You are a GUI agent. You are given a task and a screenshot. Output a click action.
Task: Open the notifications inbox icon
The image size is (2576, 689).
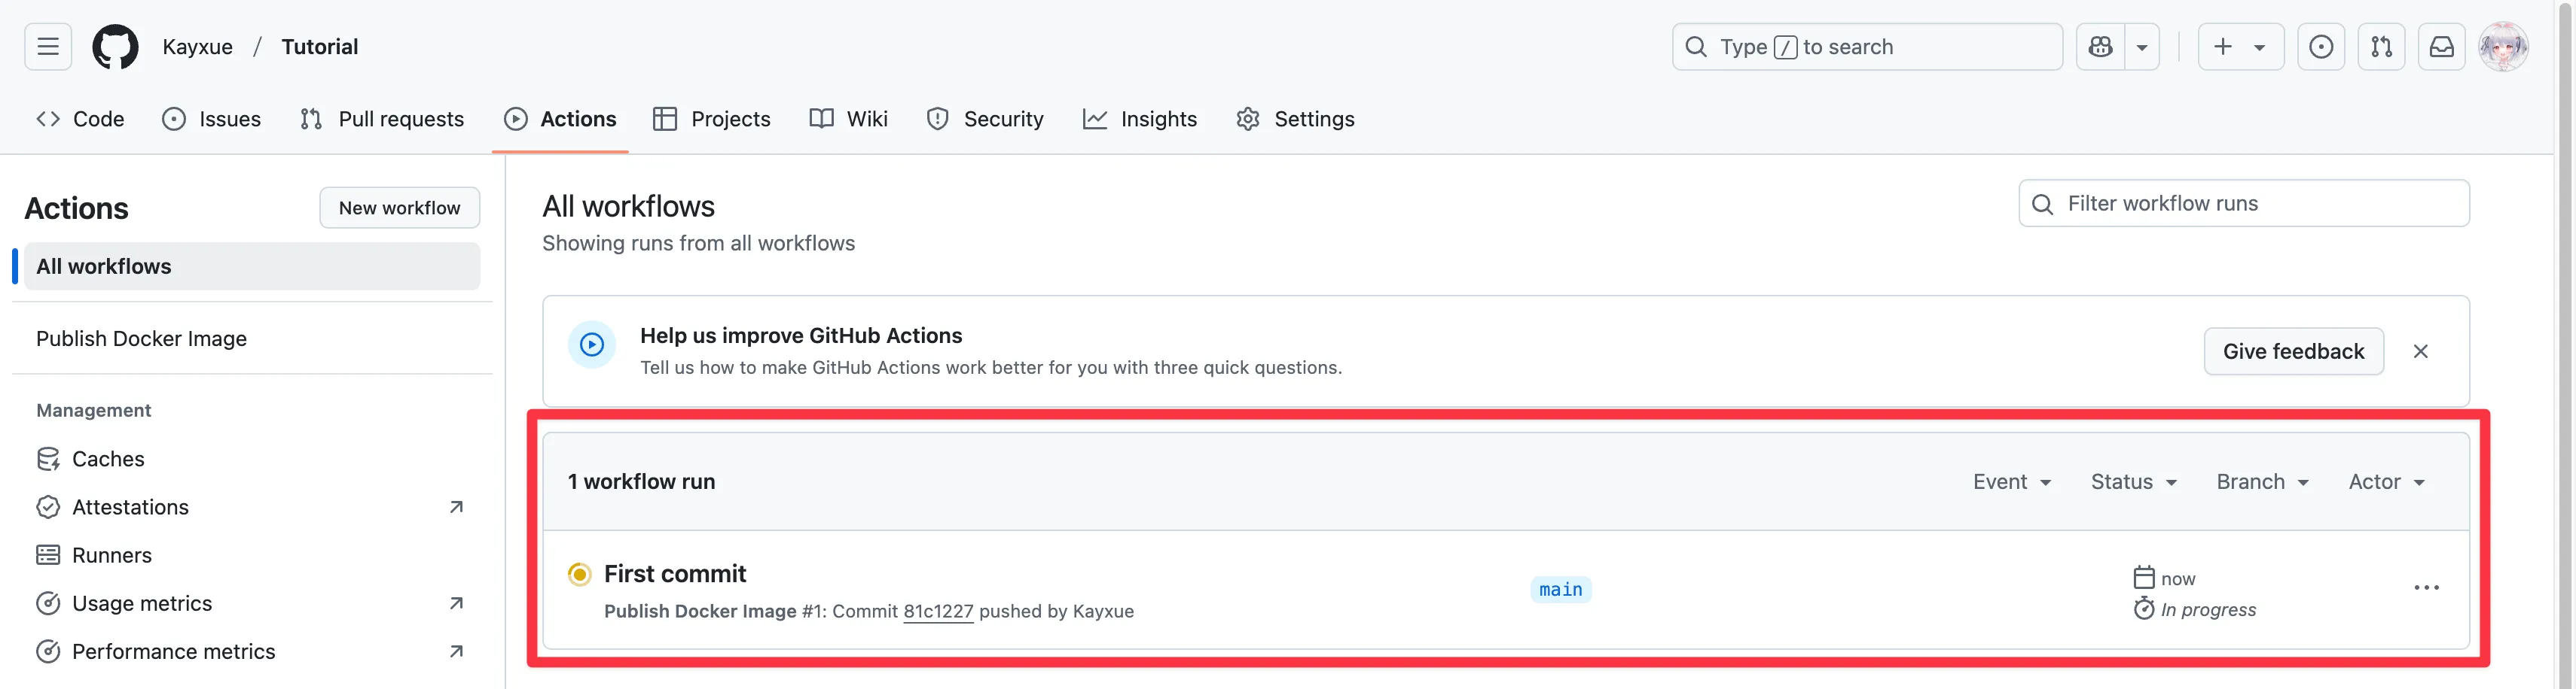pos(2441,47)
